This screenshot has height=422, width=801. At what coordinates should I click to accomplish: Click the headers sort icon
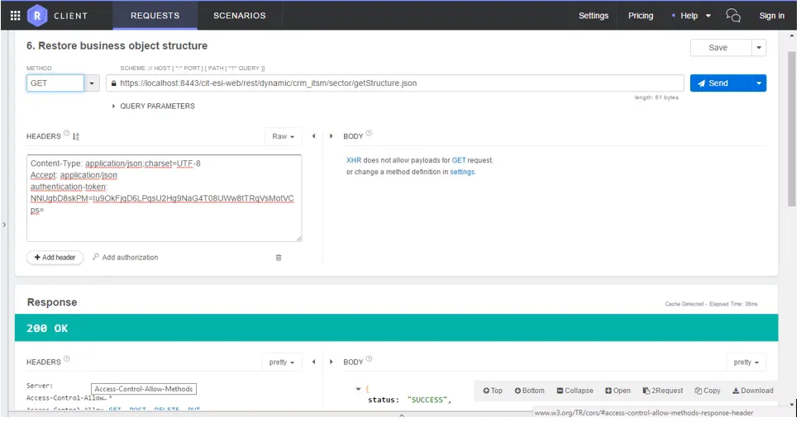[x=76, y=137]
